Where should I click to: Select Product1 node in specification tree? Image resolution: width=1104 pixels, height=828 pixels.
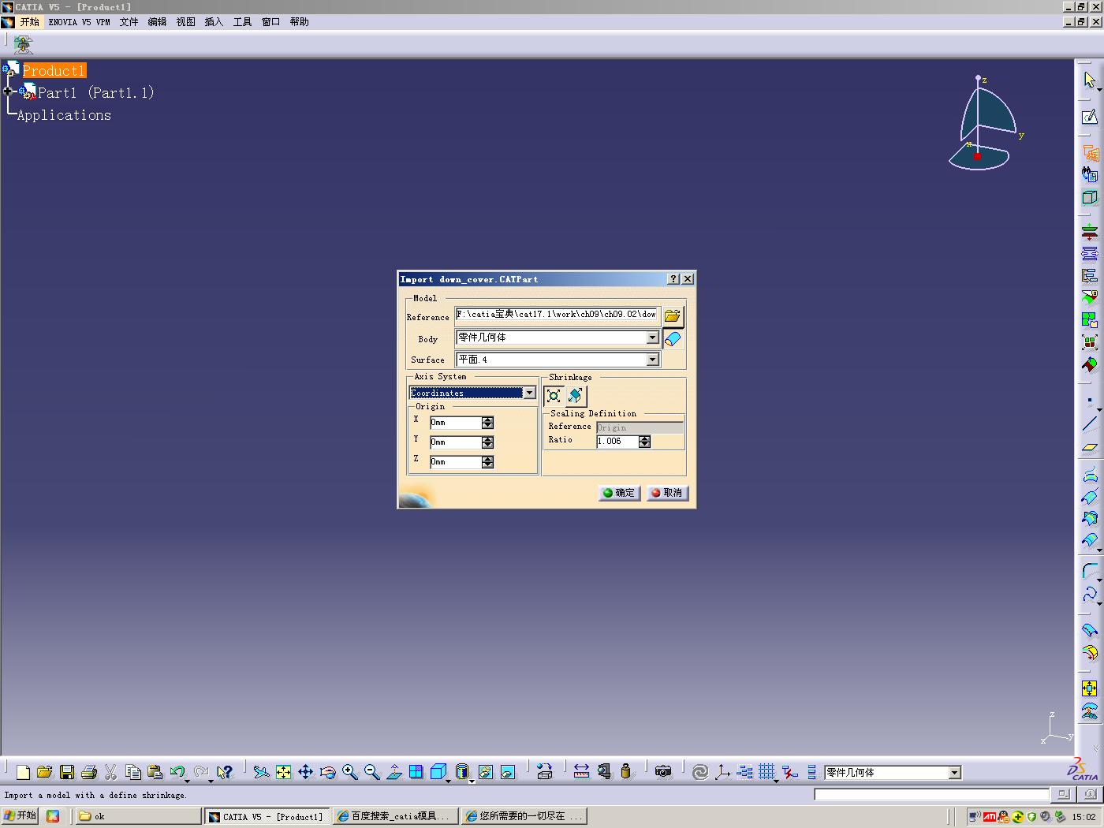tap(54, 71)
